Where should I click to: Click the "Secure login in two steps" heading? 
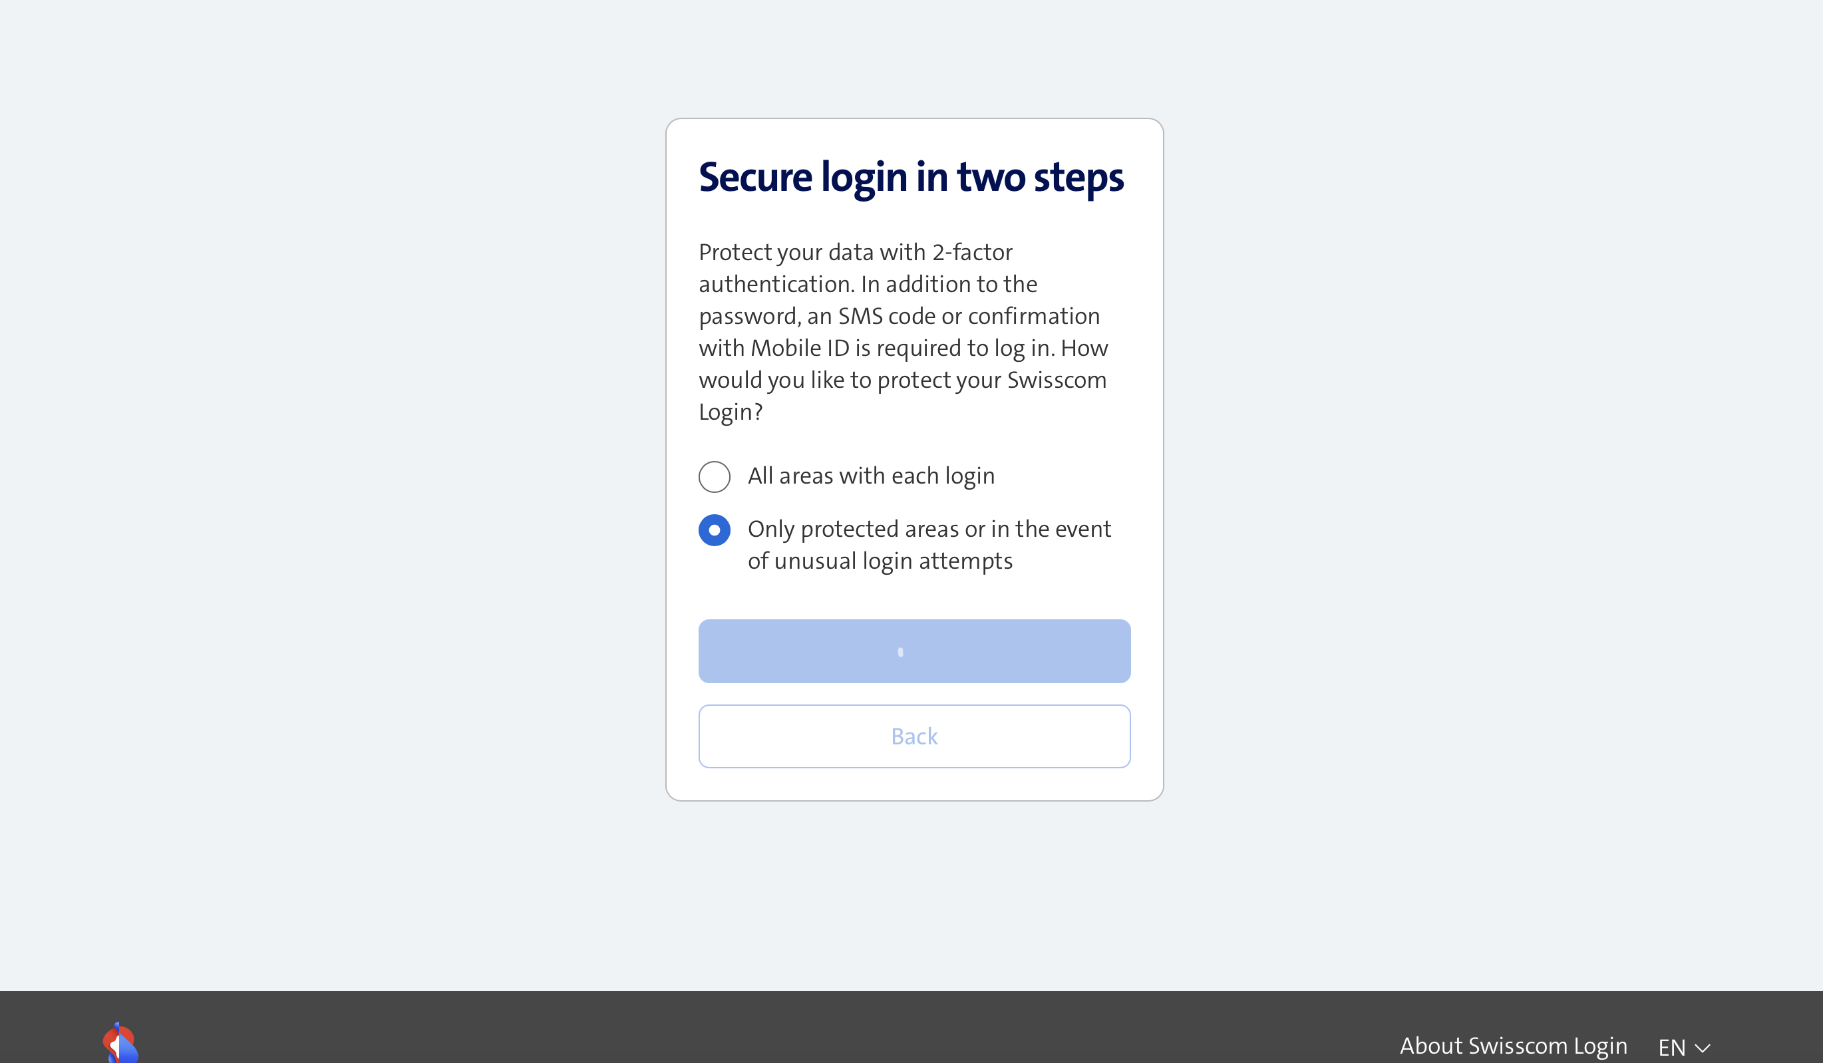coord(911,177)
